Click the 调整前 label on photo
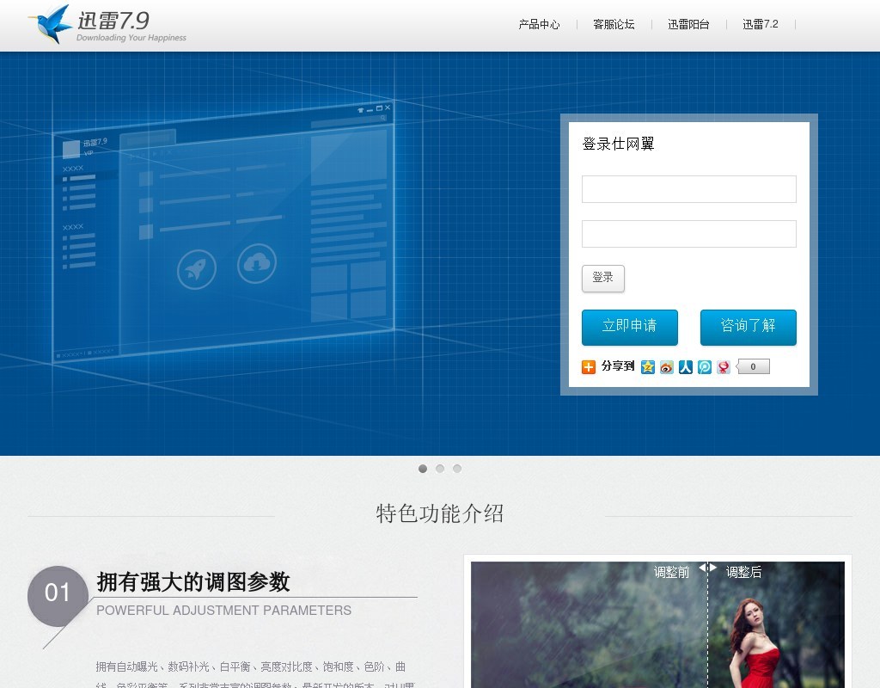Screen dimensions: 880x688 point(671,572)
